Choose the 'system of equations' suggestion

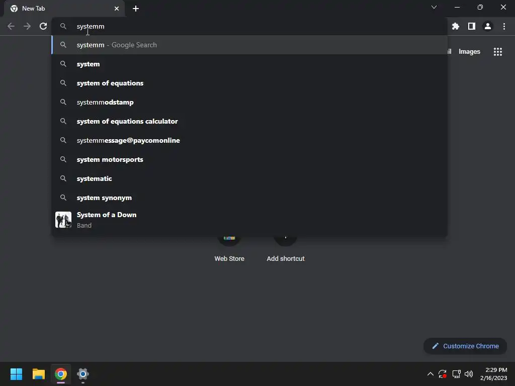coord(249,83)
